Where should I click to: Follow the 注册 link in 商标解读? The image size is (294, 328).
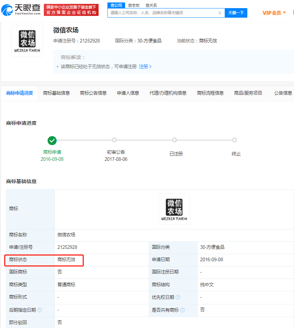click(145, 66)
